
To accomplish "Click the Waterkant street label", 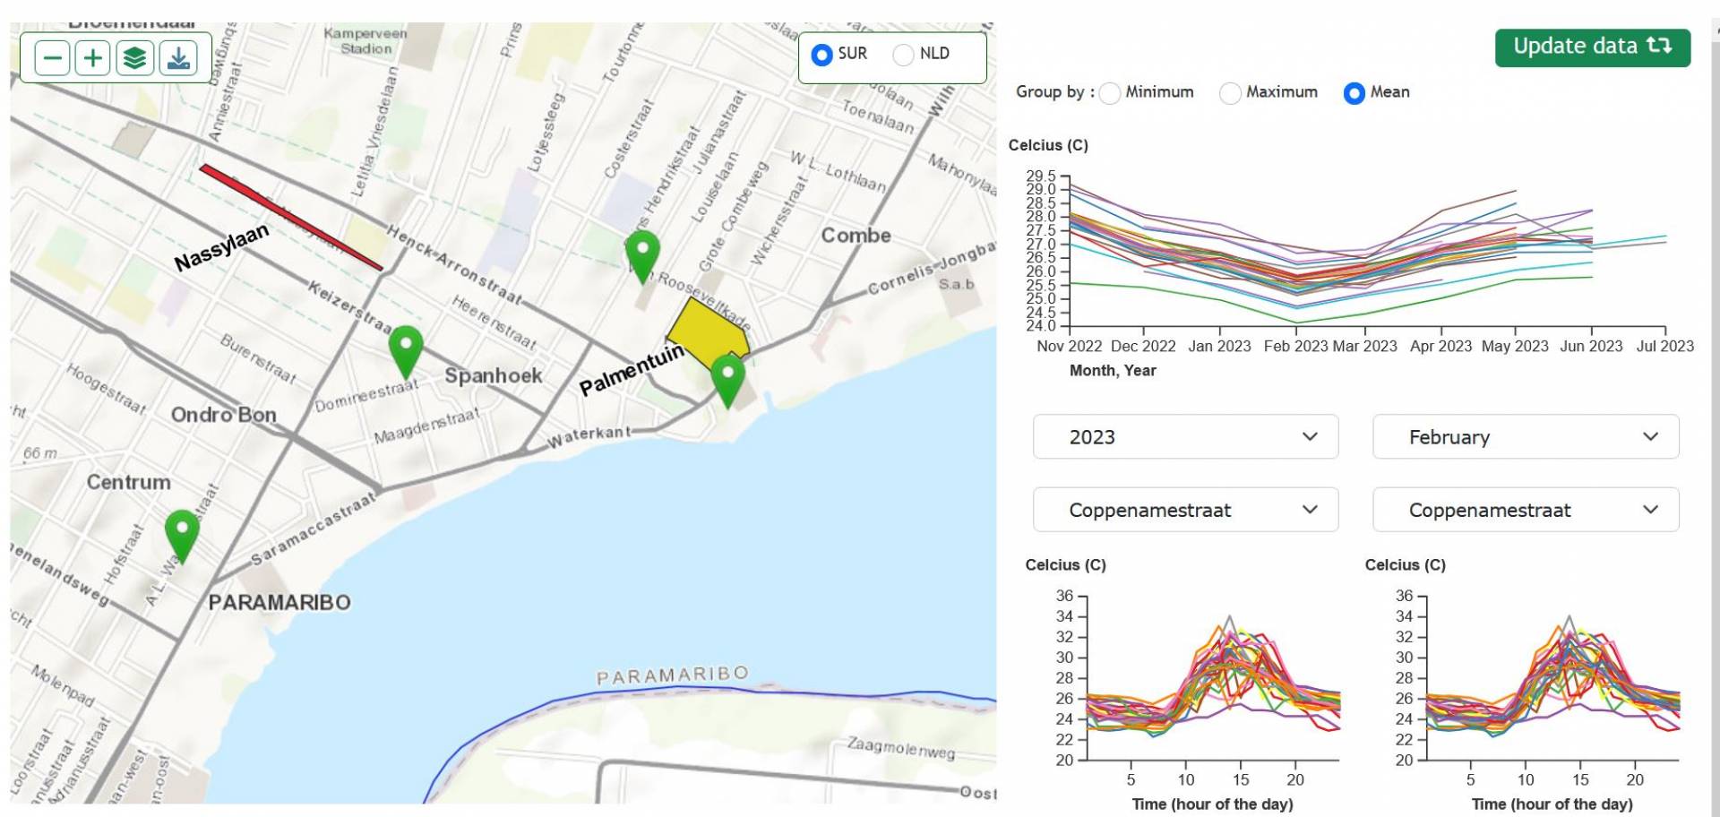I will pyautogui.click(x=589, y=436).
